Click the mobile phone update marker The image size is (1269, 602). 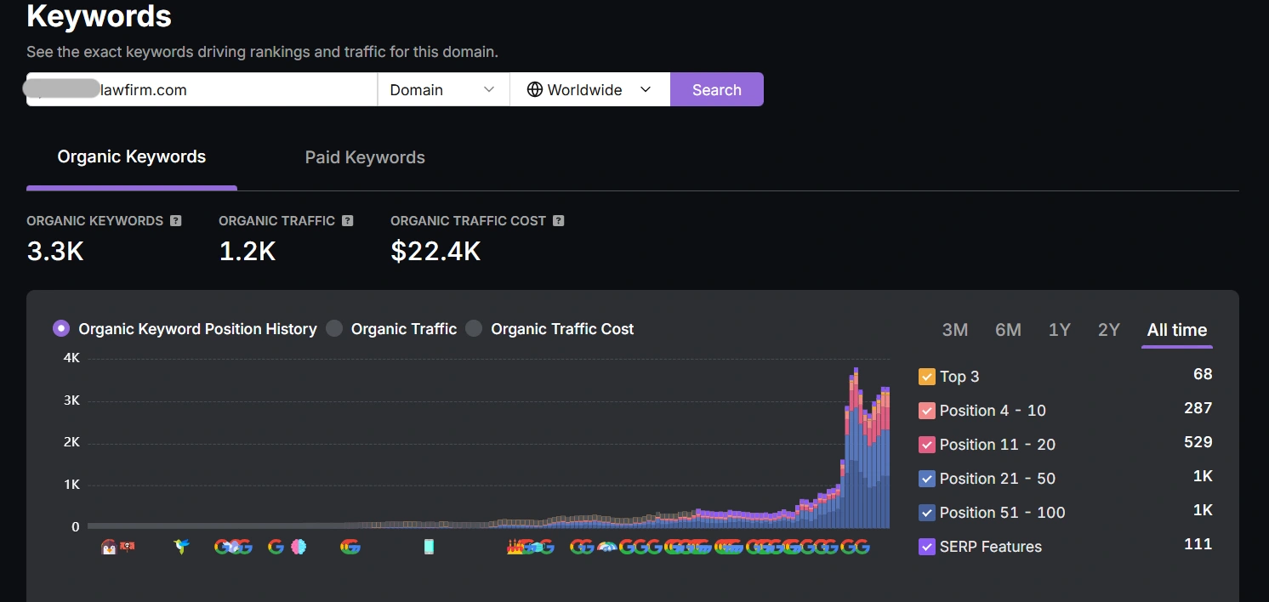tap(429, 547)
